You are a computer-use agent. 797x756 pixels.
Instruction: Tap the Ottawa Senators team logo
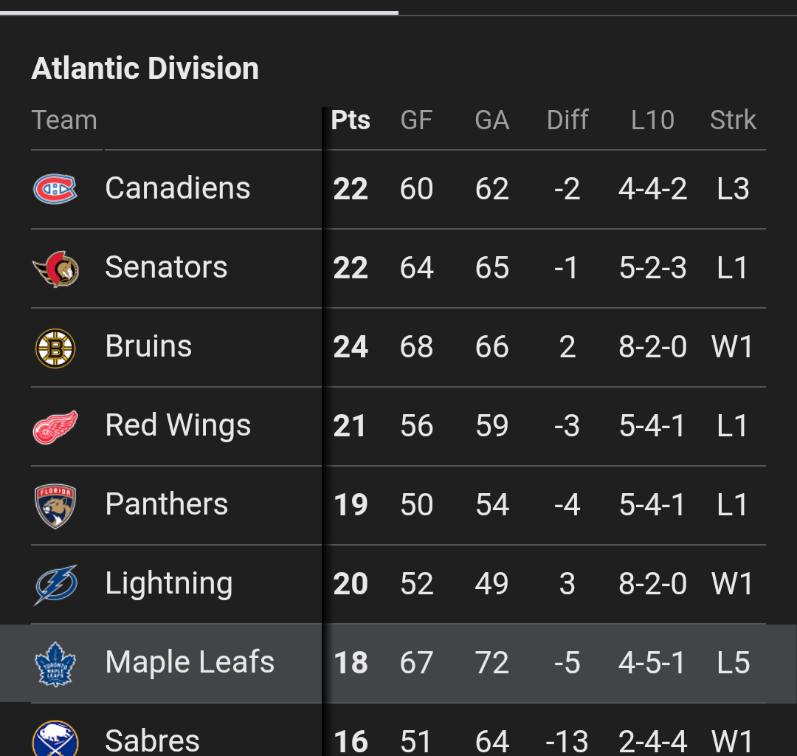click(55, 268)
